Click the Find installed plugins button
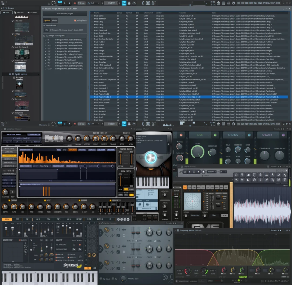292x292 pixels. pyautogui.click(x=65, y=14)
